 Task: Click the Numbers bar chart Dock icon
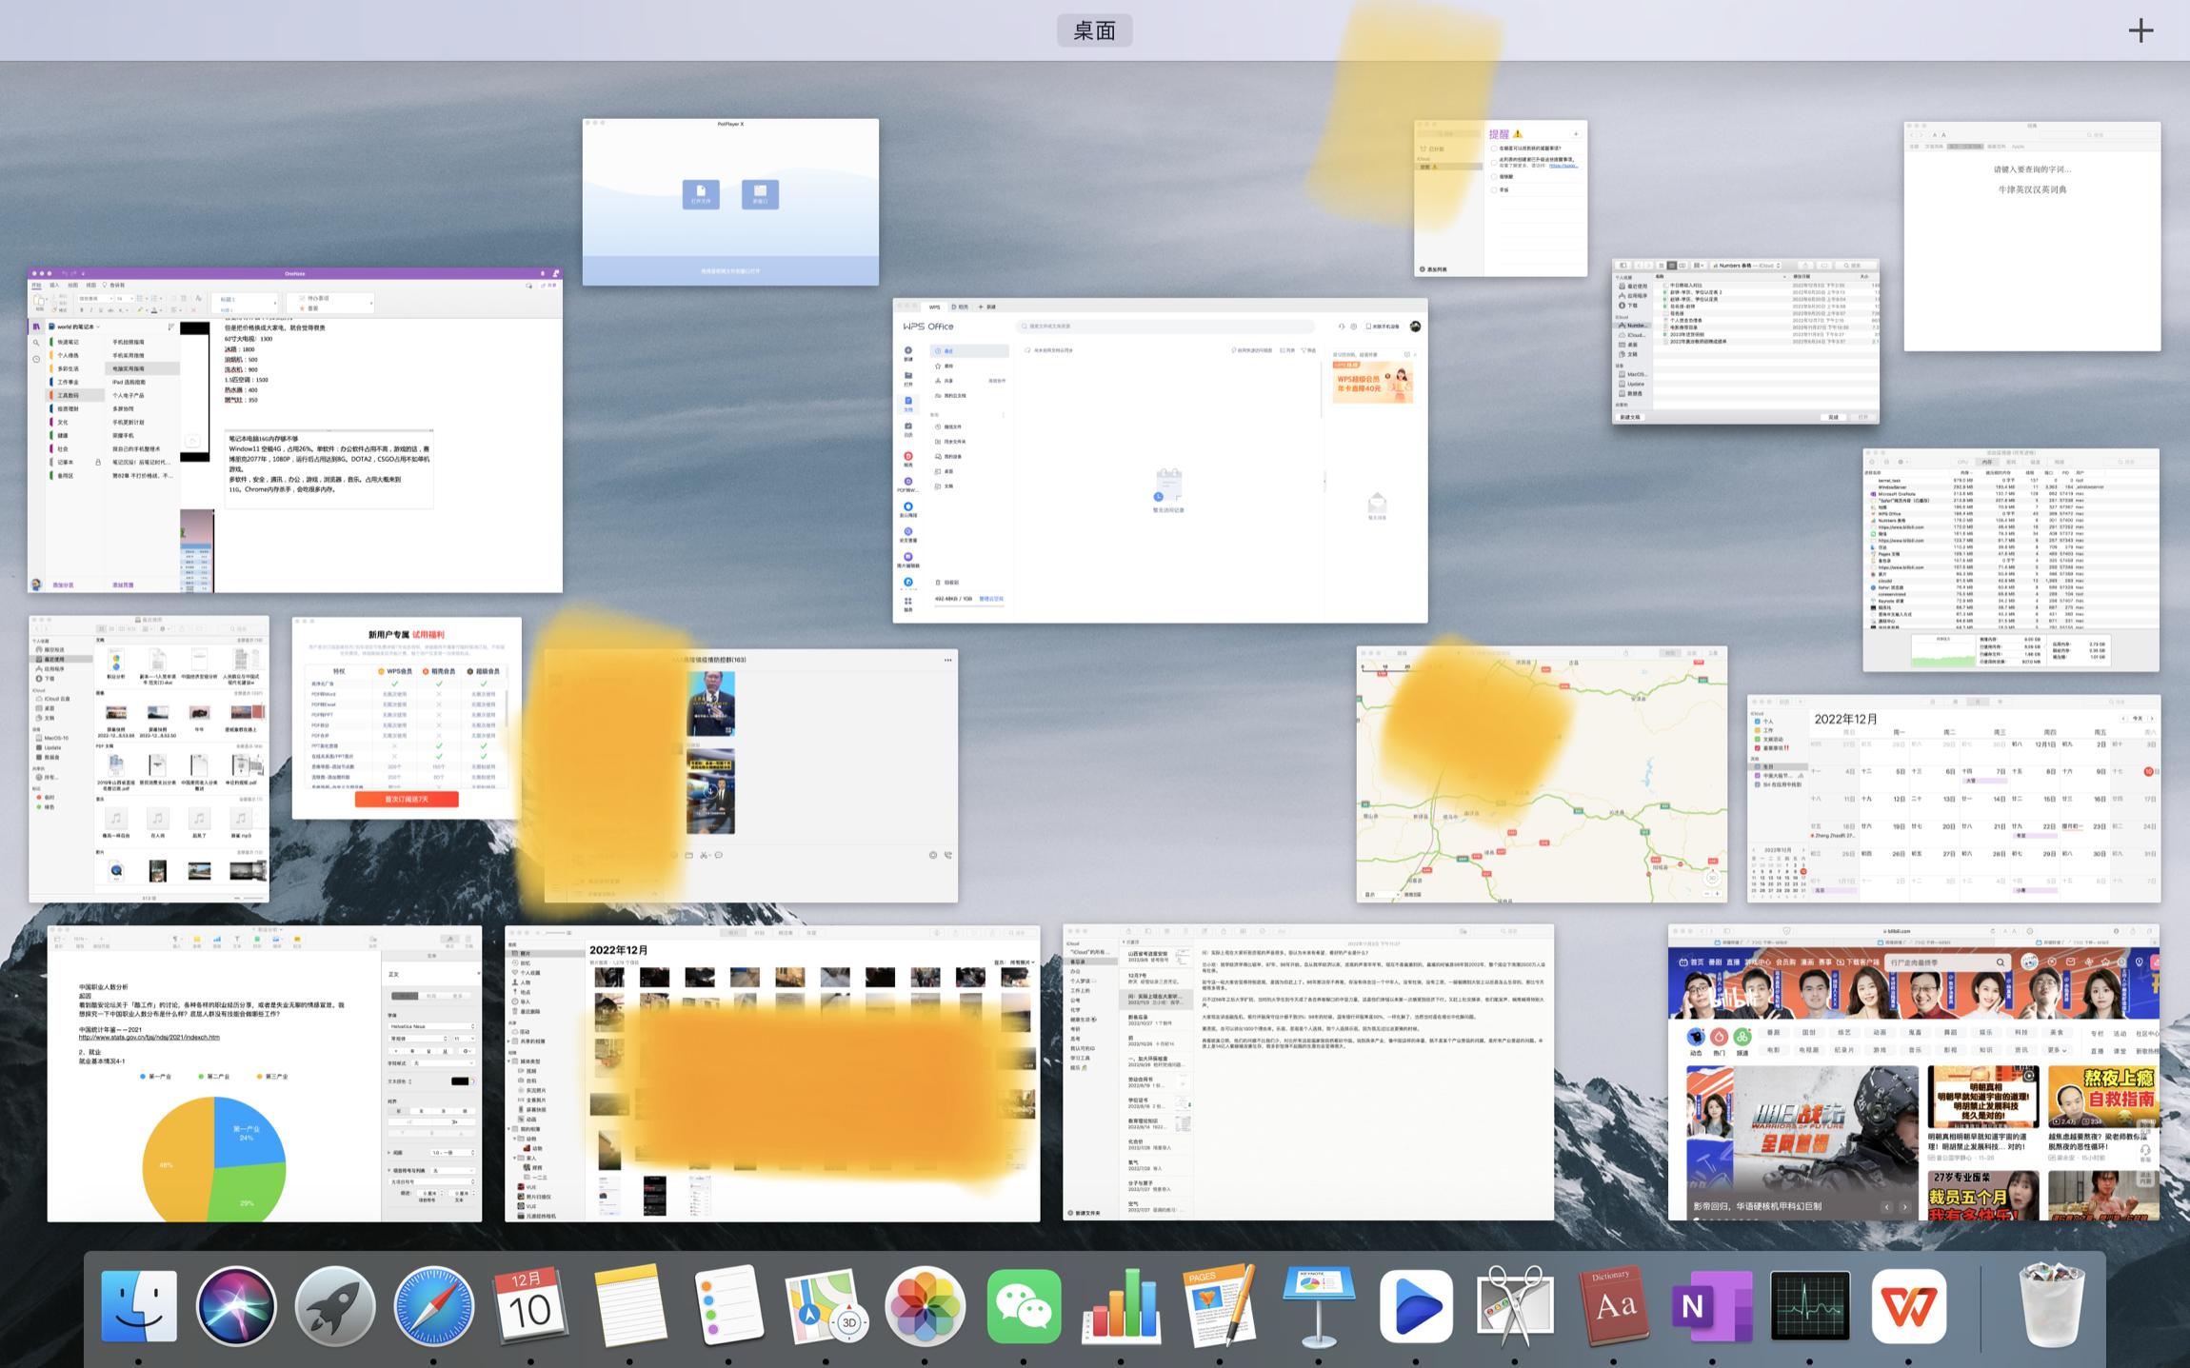click(1123, 1306)
